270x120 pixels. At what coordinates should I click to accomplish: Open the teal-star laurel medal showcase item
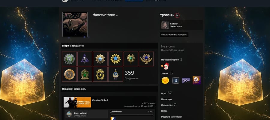coord(131,59)
